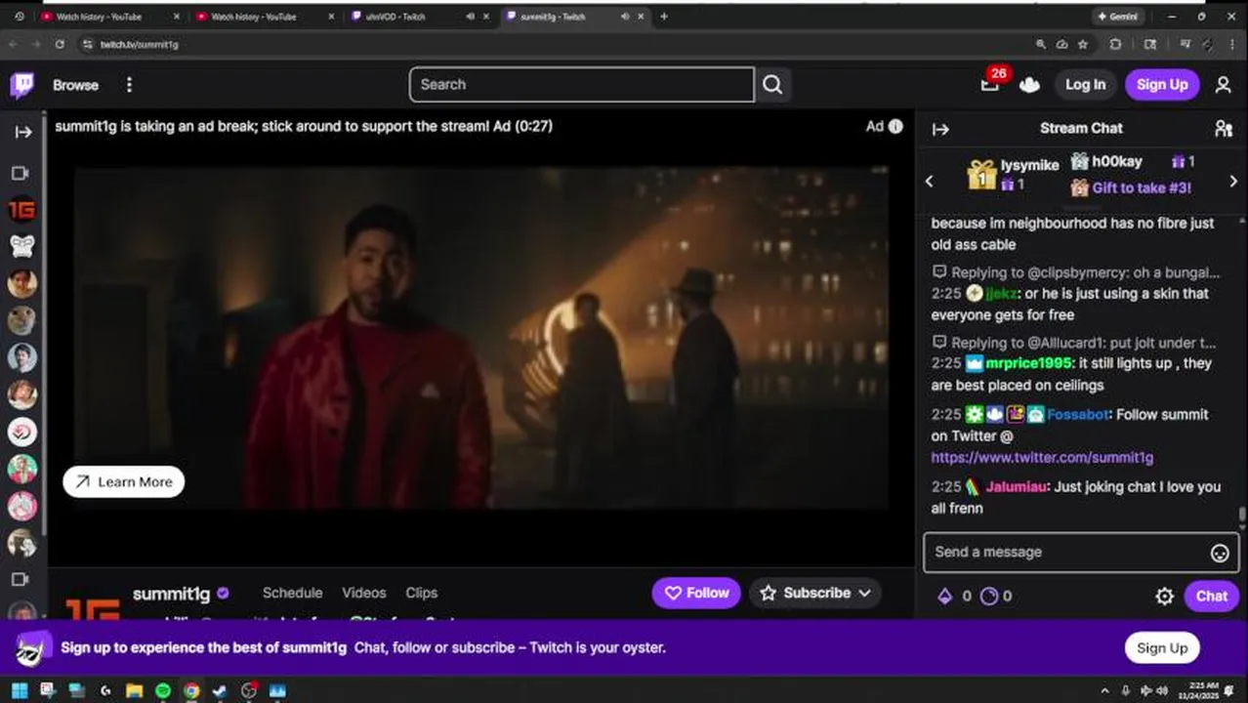Click the Twitch Search input field
Screen dimensions: 1248x703
click(x=582, y=85)
